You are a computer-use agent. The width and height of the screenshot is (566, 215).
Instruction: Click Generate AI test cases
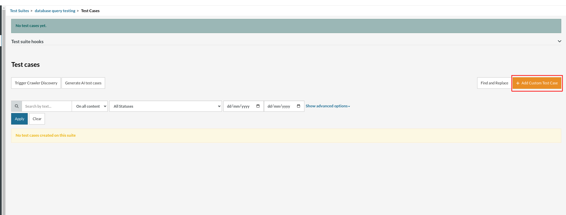point(83,83)
